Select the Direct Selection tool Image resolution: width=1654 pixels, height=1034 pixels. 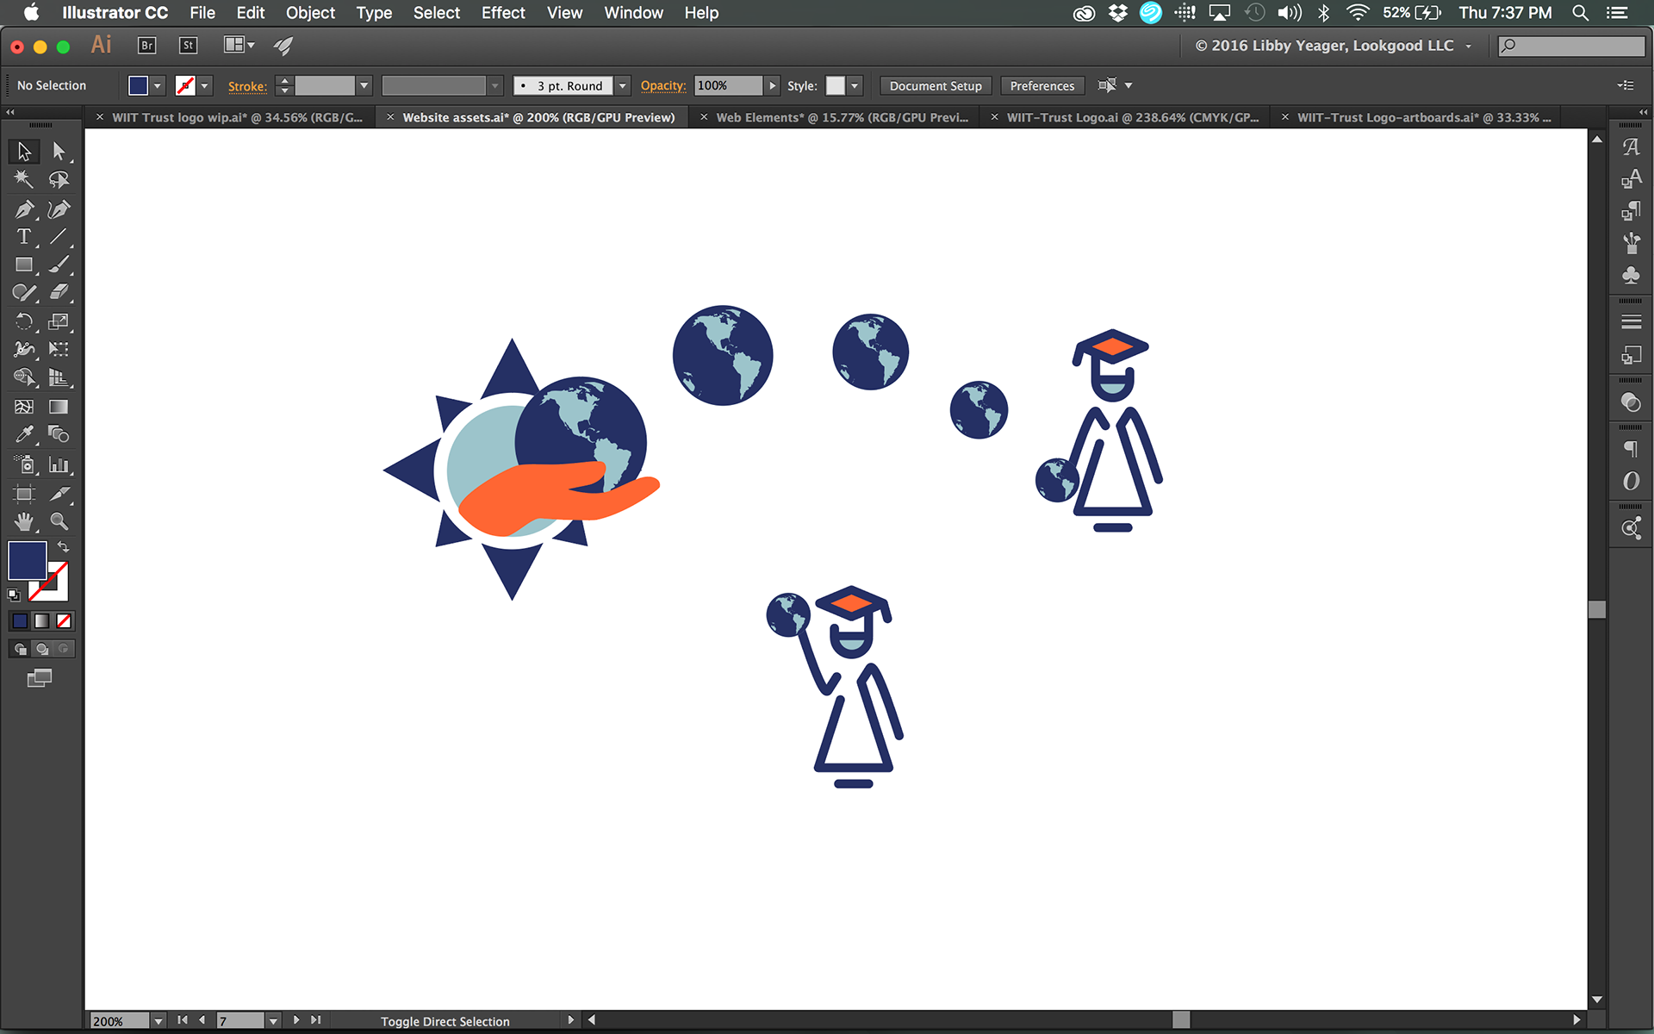point(59,152)
